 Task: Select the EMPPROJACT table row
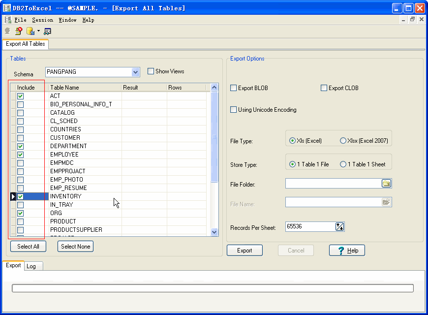pyautogui.click(x=108, y=171)
